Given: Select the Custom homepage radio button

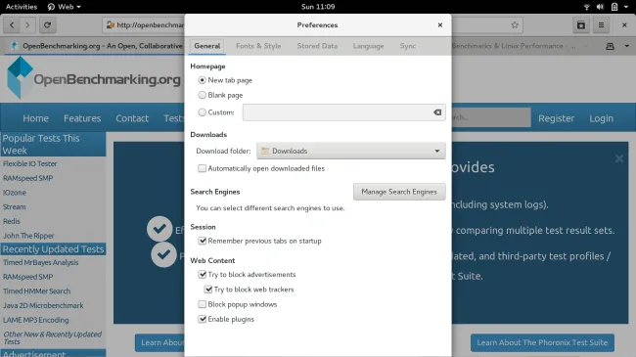Looking at the screenshot, I should 202,112.
